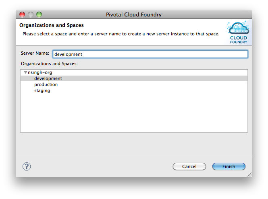Click the Finish button
The height and width of the screenshot is (199, 268).
[229, 166]
